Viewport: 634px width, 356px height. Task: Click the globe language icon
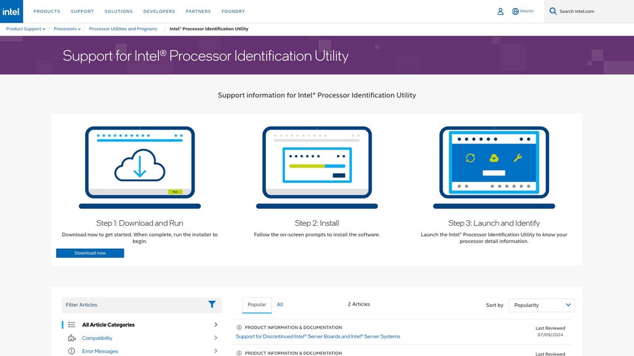tap(515, 11)
